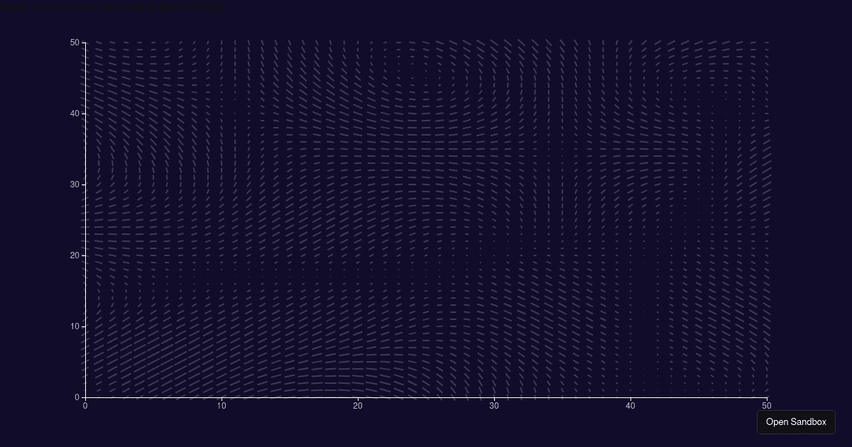The height and width of the screenshot is (447, 852).
Task: Click the y-axis label 10
Action: tap(75, 326)
